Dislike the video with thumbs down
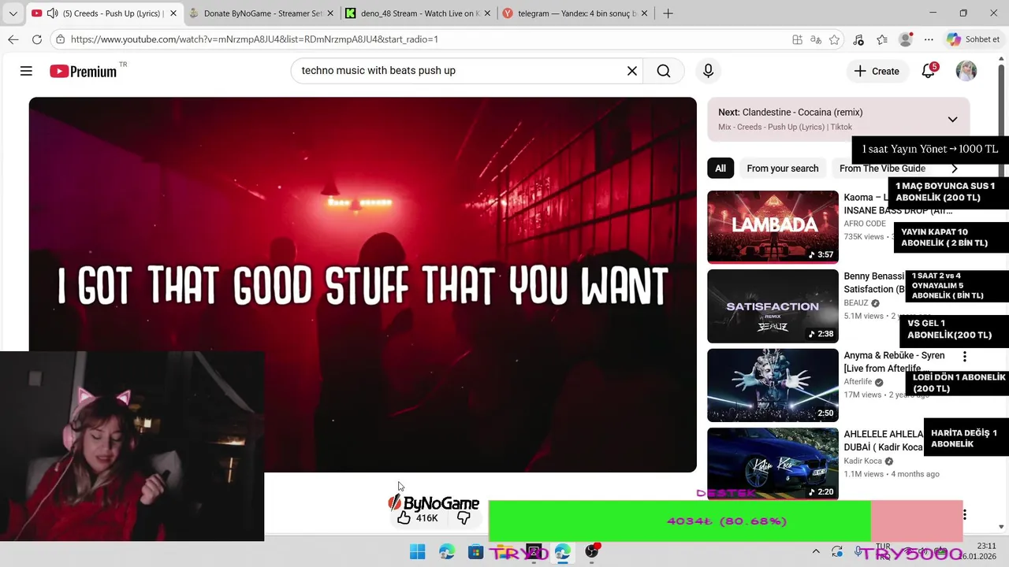Viewport: 1009px width, 567px height. click(x=464, y=517)
